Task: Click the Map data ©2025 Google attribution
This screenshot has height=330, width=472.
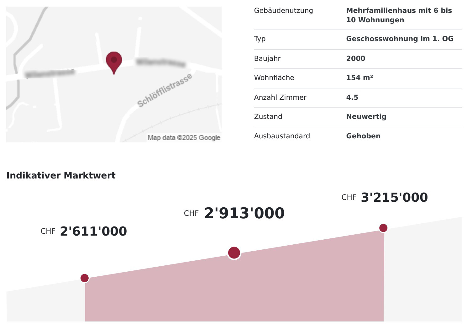Action: (184, 137)
